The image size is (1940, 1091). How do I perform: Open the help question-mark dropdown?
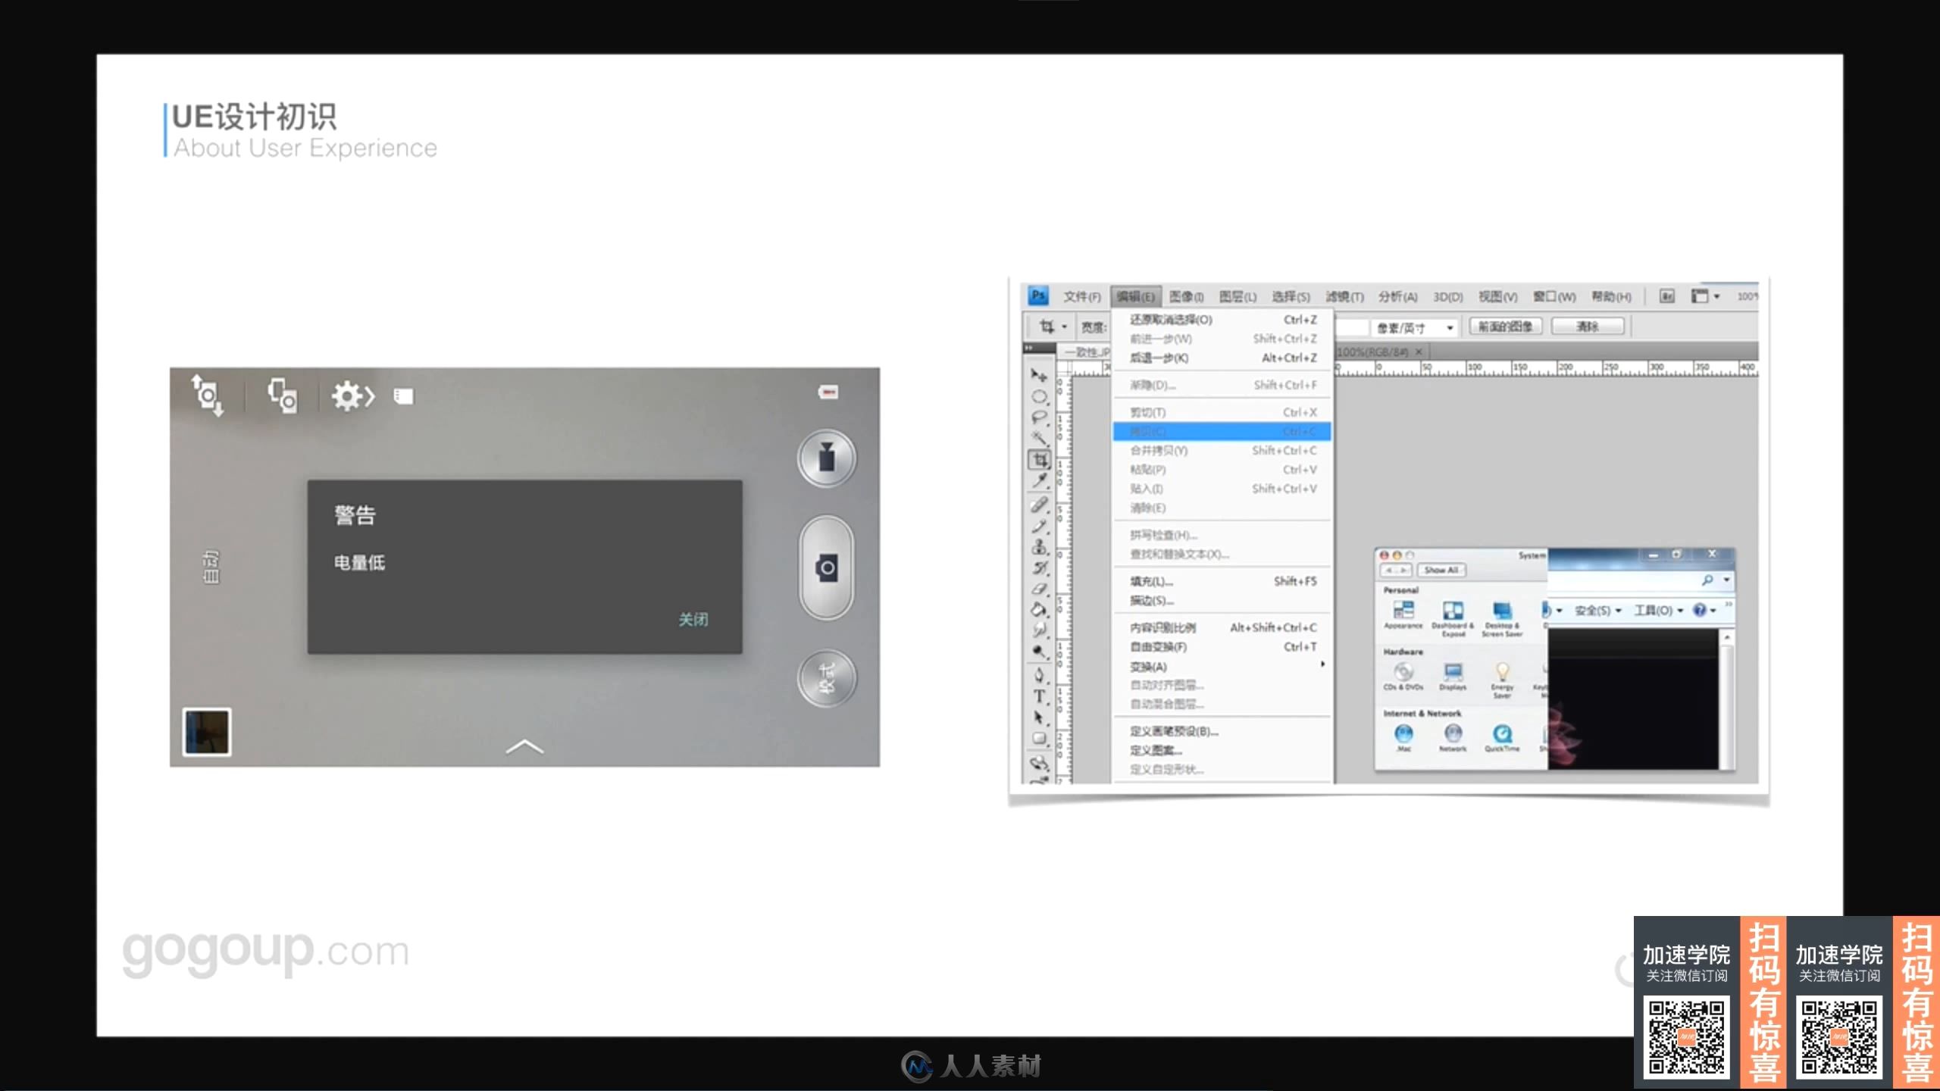tap(1704, 610)
